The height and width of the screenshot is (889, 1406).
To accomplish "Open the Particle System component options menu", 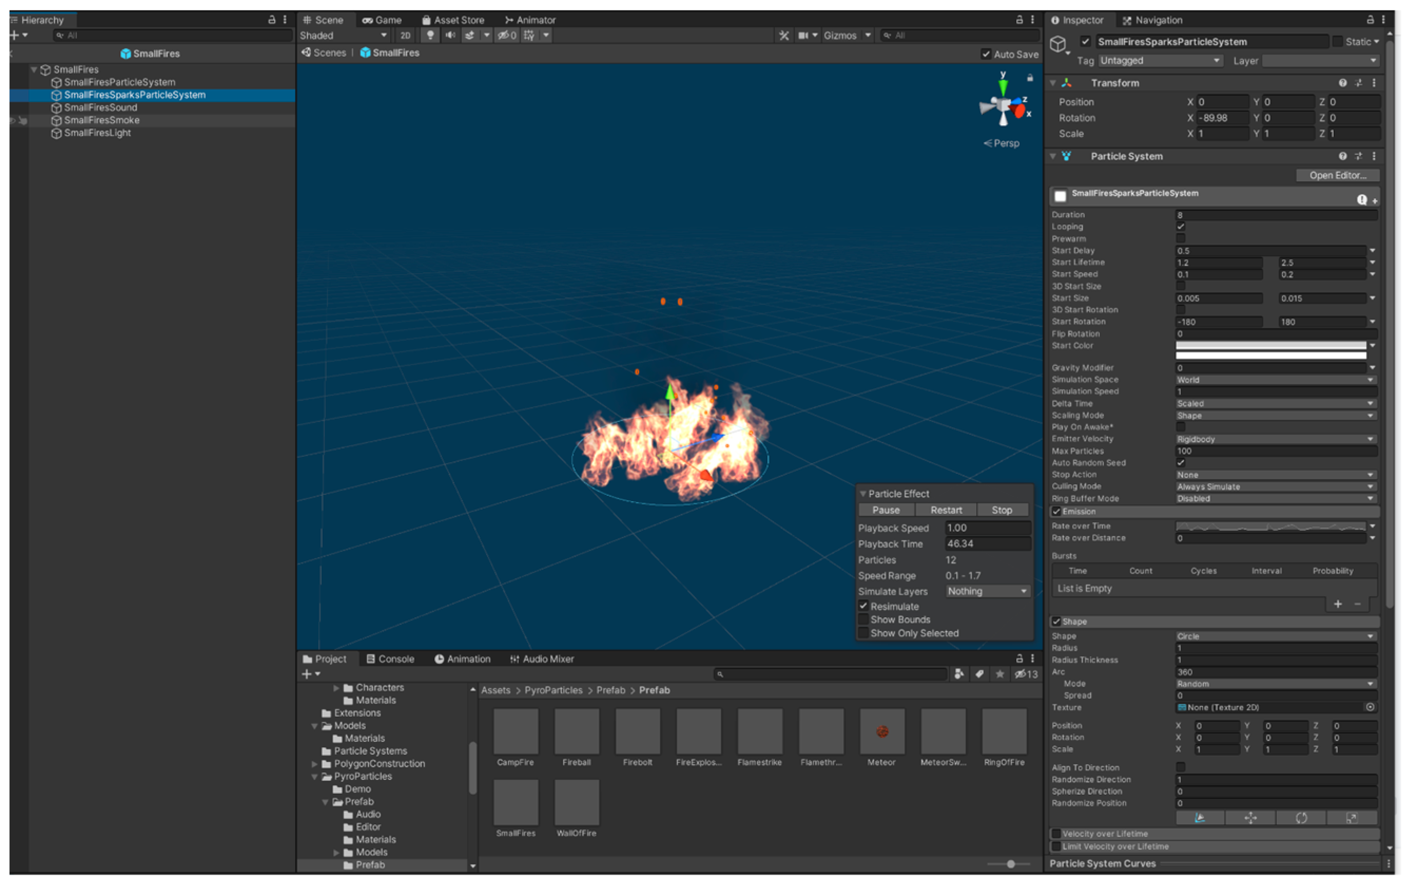I will (x=1374, y=157).
